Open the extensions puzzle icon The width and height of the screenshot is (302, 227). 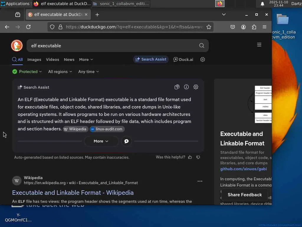(254, 27)
